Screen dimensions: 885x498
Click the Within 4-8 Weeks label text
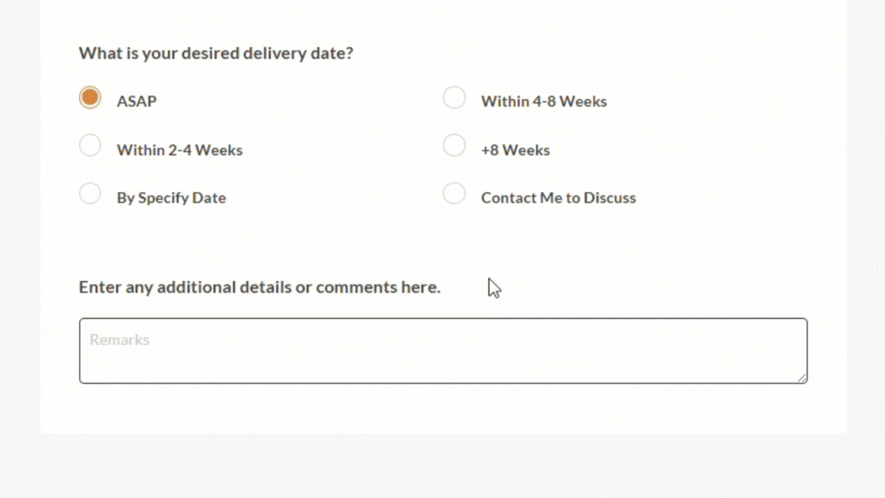[544, 101]
